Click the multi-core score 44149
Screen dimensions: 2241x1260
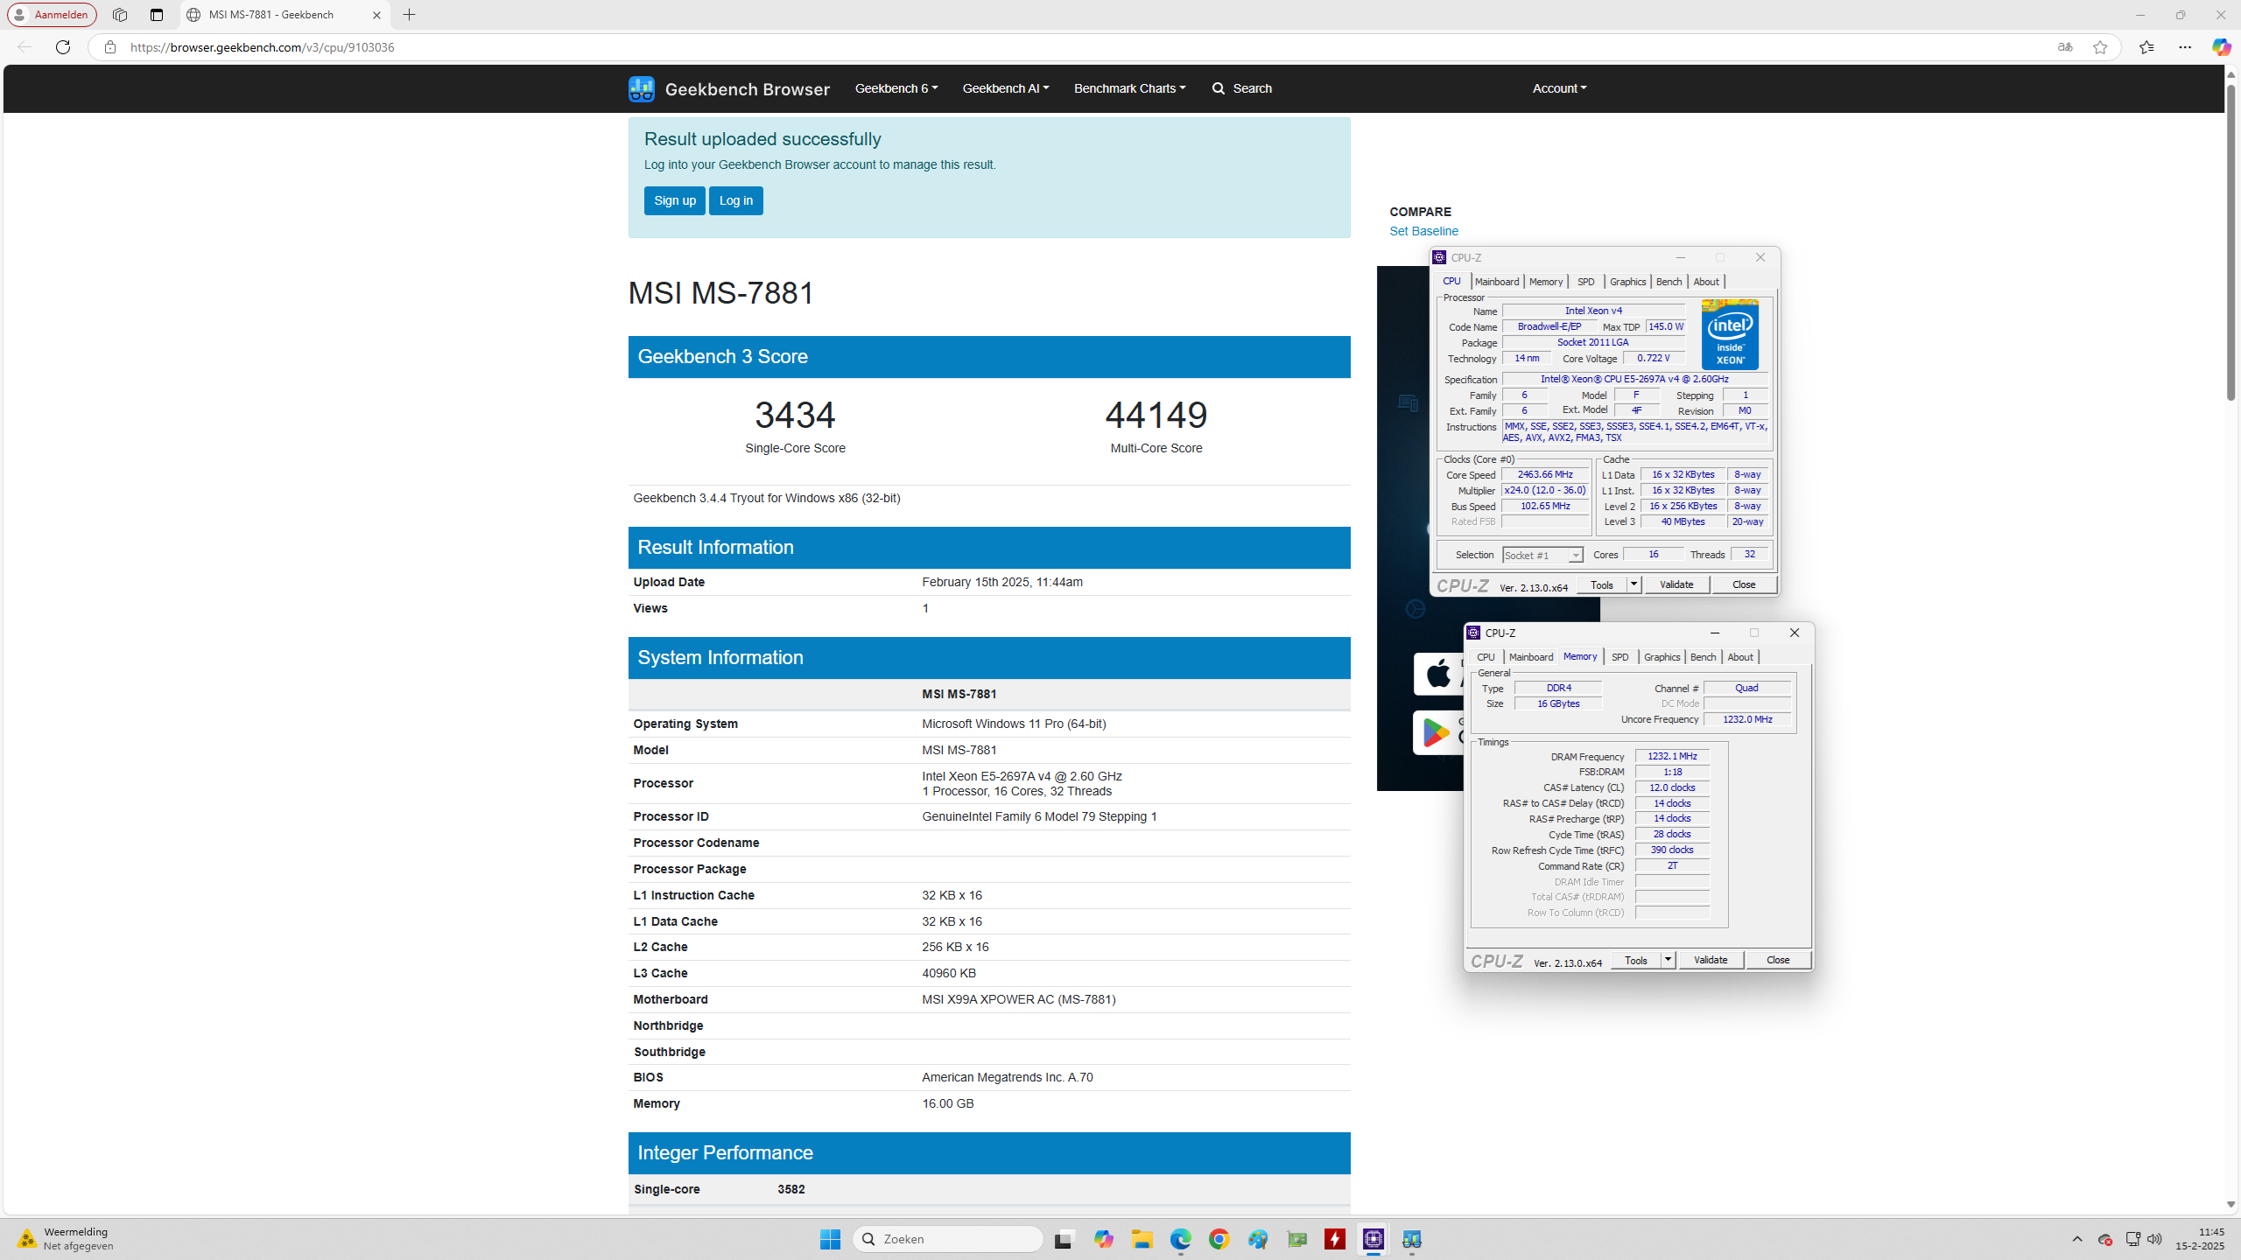pyautogui.click(x=1156, y=415)
